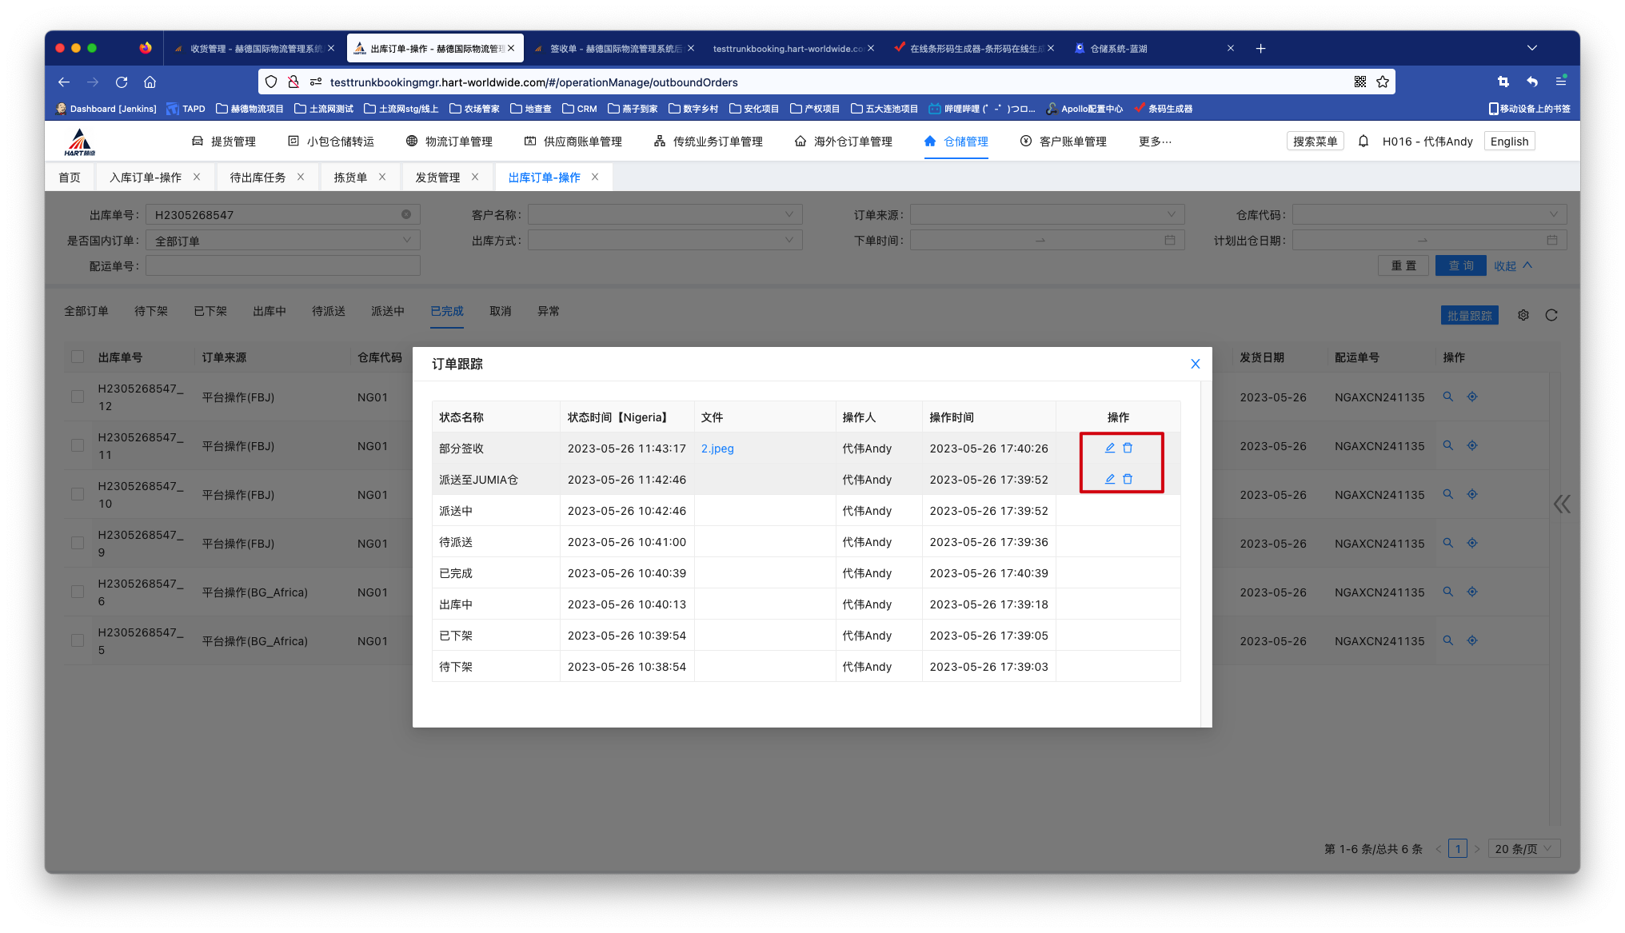Click table settings gear icon

pos(1523,315)
